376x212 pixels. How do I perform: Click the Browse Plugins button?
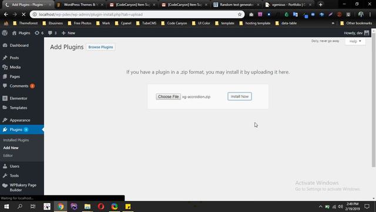100,47
